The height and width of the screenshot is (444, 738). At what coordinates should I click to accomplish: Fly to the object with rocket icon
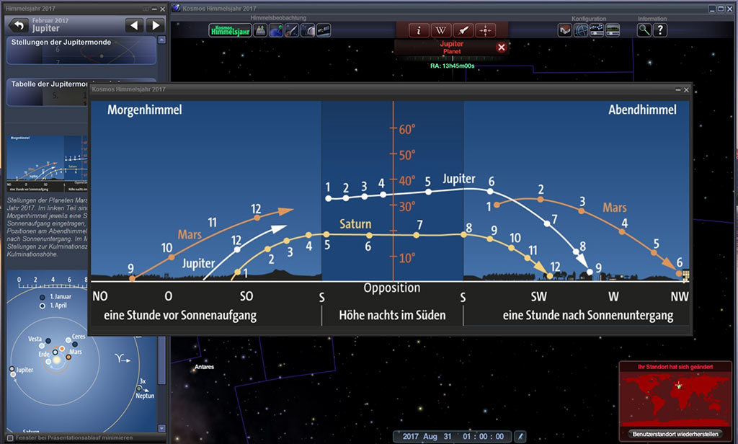click(x=463, y=30)
